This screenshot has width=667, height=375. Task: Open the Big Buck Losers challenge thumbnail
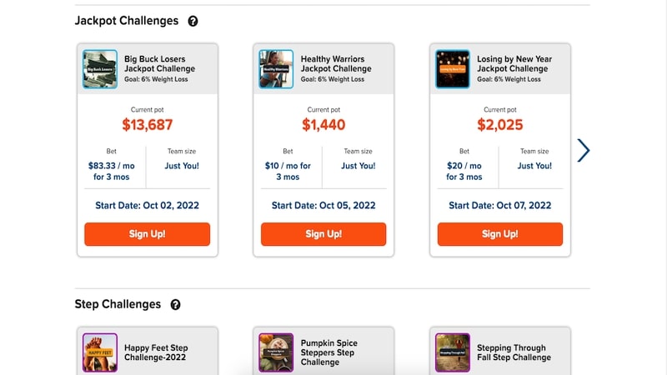(x=100, y=69)
